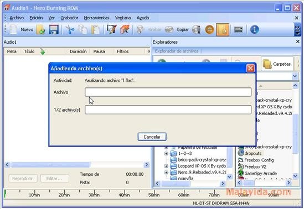Open the Herramientas menu
The image size is (304, 209).
click(x=96, y=18)
